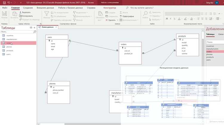224x125 pixels.
Task: Open the Tables pane options dropdown
Action: [x=31, y=28]
